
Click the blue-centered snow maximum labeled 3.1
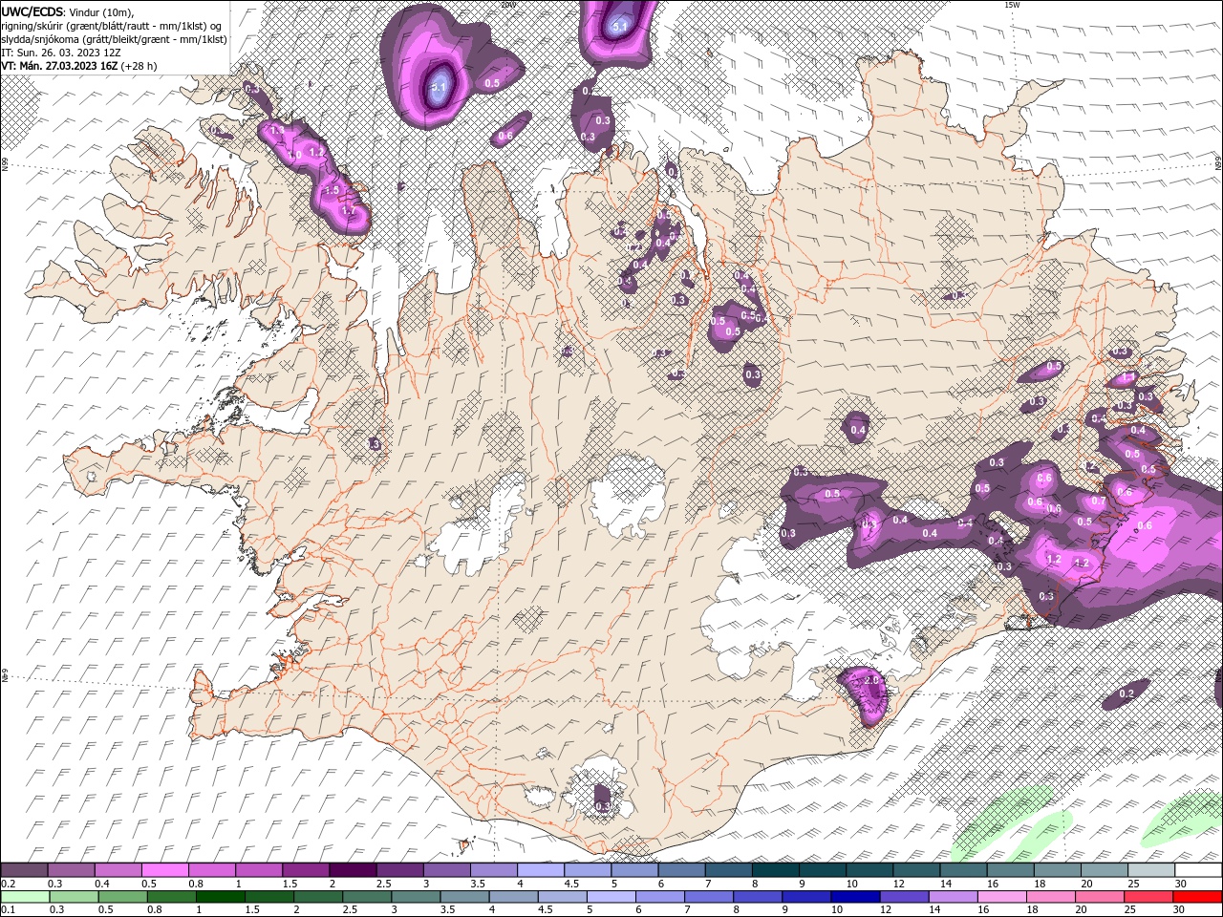(x=439, y=88)
